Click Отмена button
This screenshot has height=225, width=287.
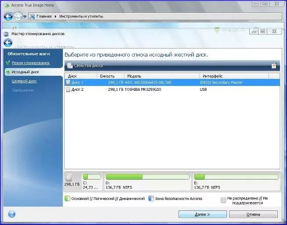point(253,214)
